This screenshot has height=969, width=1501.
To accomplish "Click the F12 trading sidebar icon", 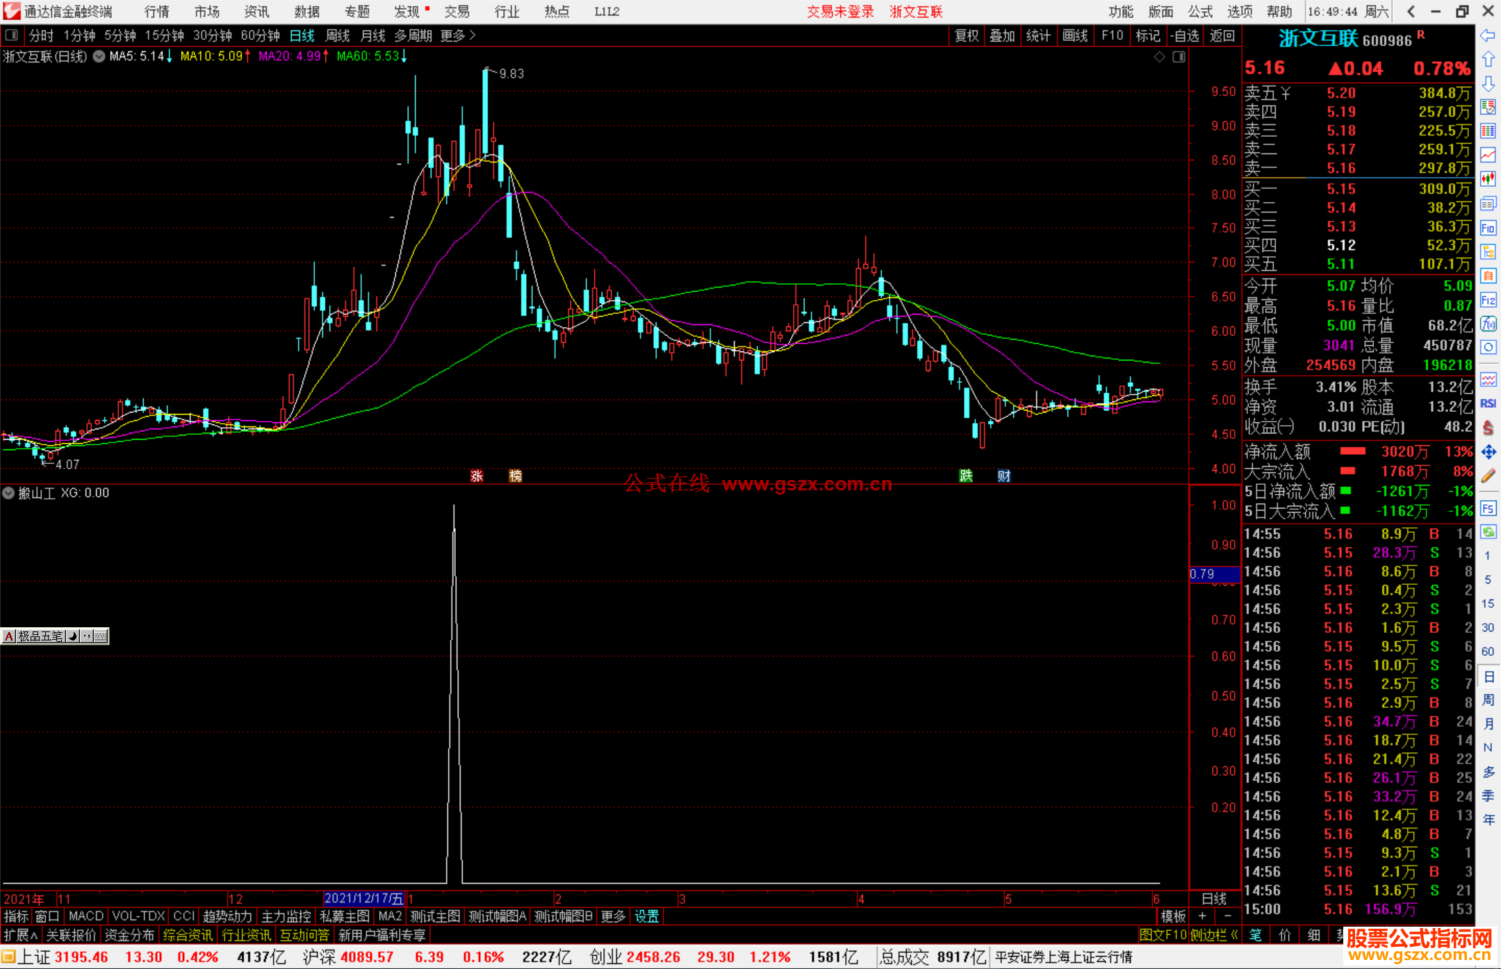I will click(x=1488, y=300).
